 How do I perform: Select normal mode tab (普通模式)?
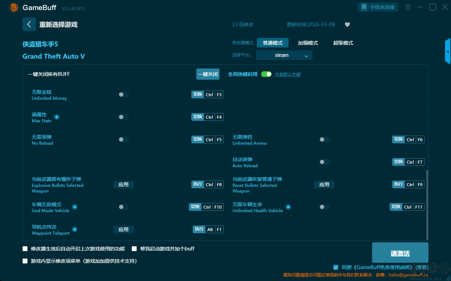coord(273,43)
